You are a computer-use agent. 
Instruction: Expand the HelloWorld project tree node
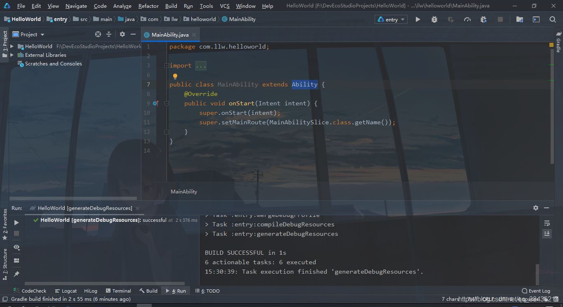pos(12,47)
